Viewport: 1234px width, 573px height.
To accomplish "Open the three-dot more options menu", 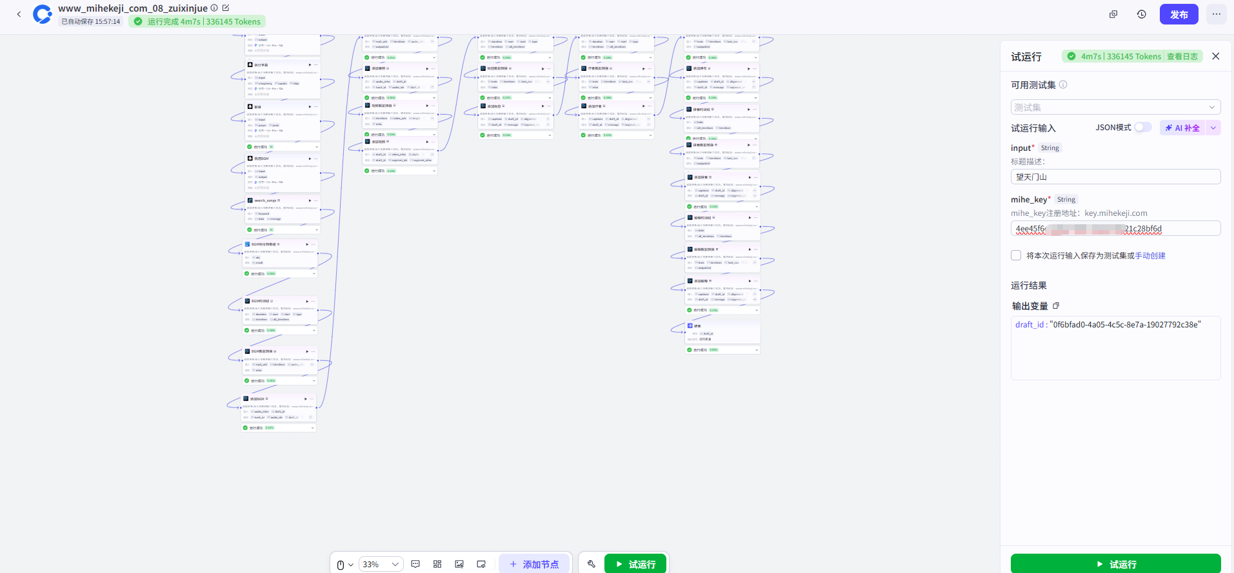I will [x=1216, y=14].
